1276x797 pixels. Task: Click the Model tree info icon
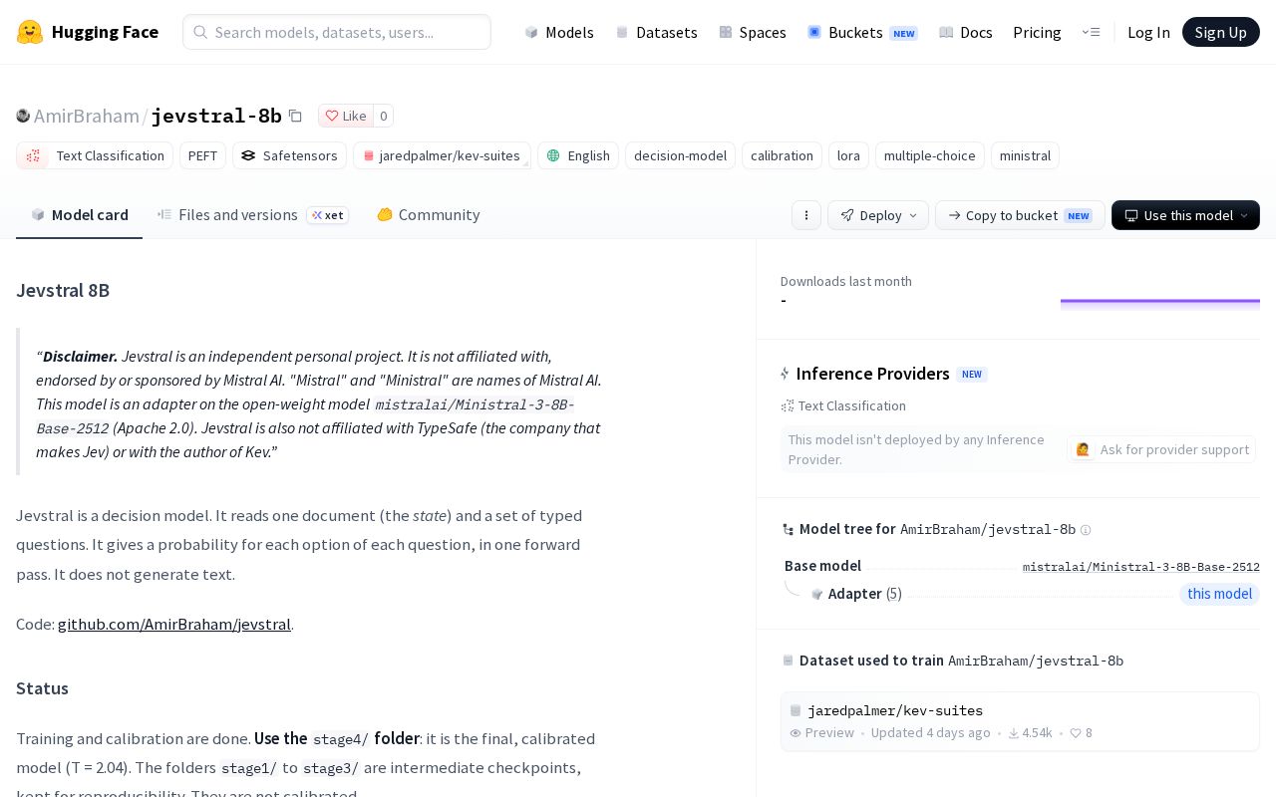click(x=1086, y=530)
